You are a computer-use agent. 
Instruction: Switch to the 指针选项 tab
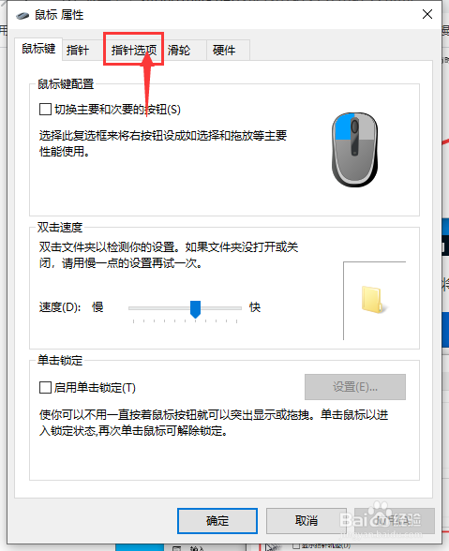[x=134, y=51]
